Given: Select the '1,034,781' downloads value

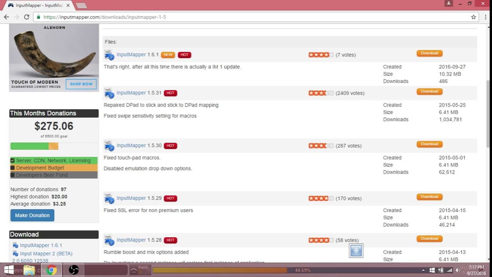Looking at the screenshot, I should 450,119.
